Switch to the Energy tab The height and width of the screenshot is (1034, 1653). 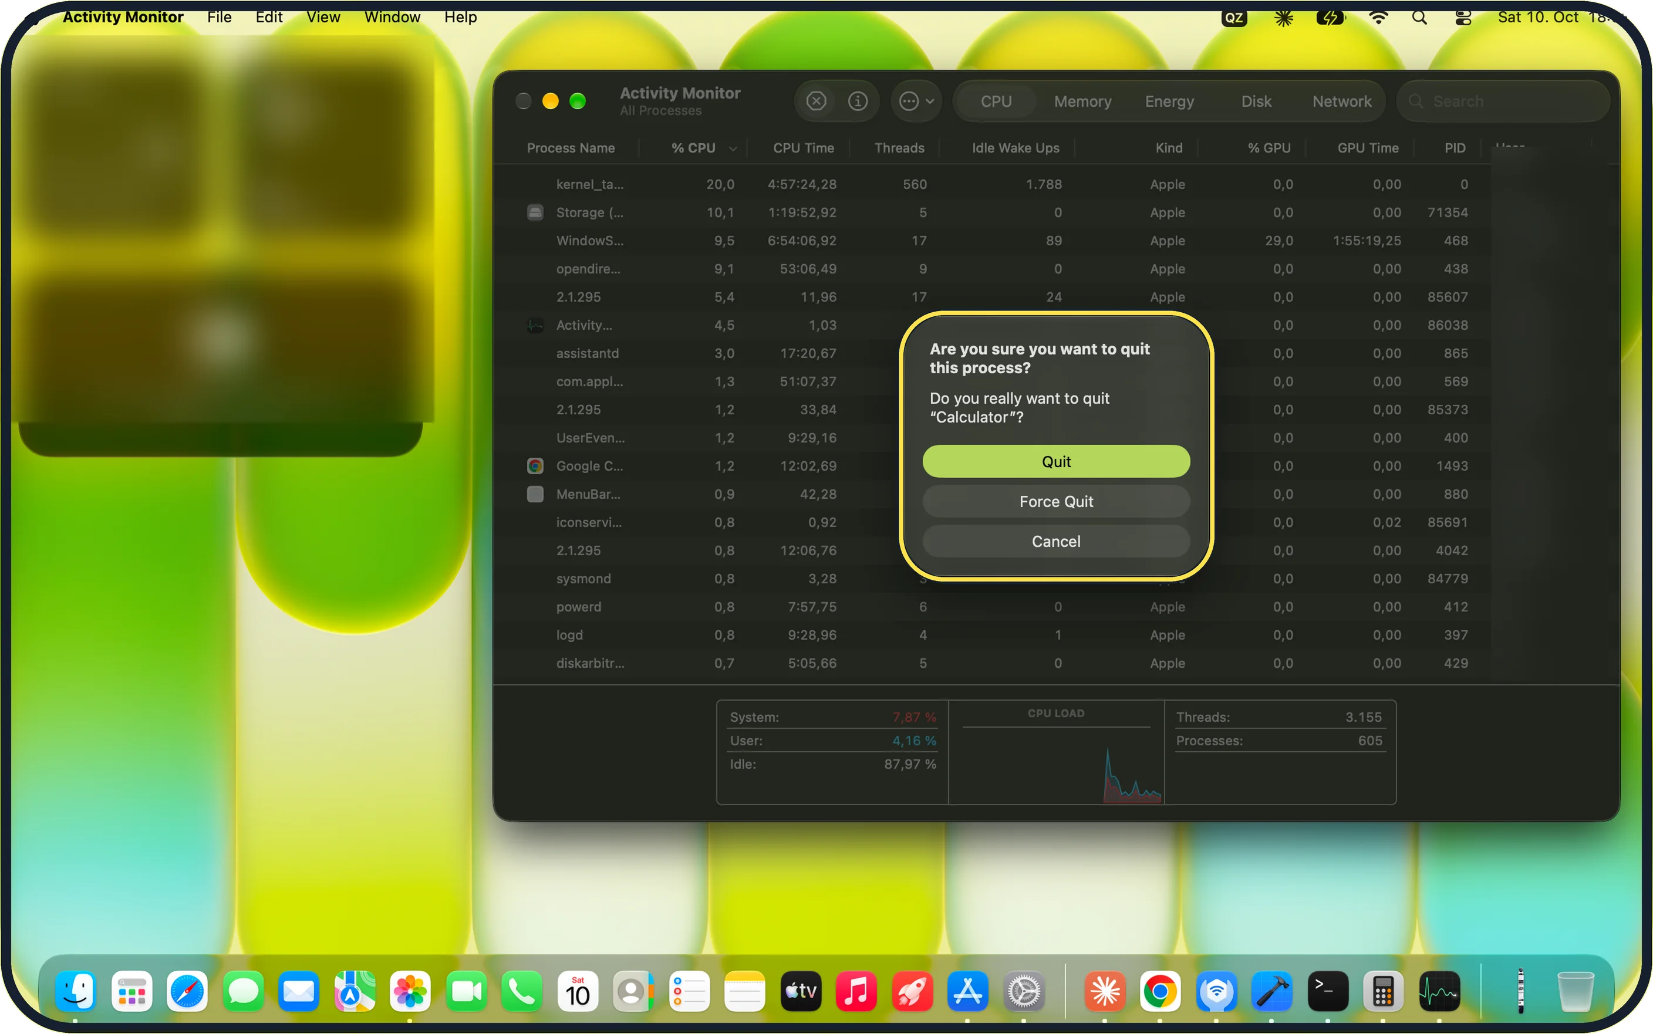click(x=1169, y=101)
